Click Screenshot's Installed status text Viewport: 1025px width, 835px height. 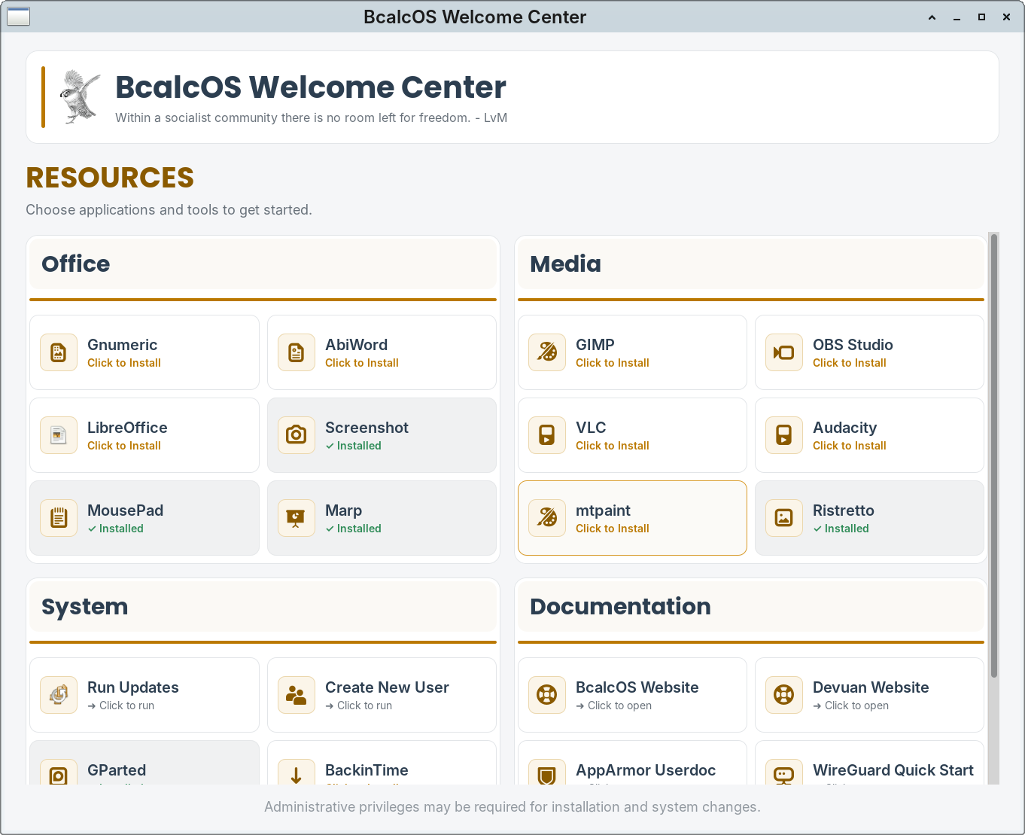pos(353,446)
